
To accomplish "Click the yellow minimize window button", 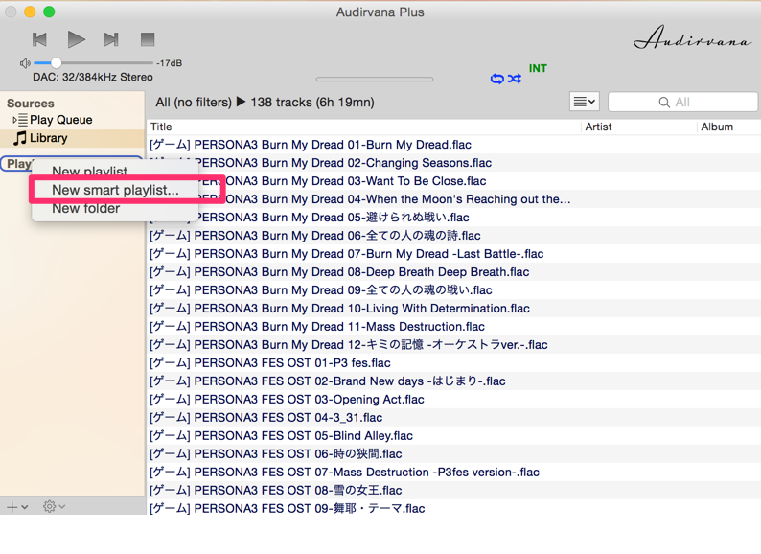I will [30, 12].
